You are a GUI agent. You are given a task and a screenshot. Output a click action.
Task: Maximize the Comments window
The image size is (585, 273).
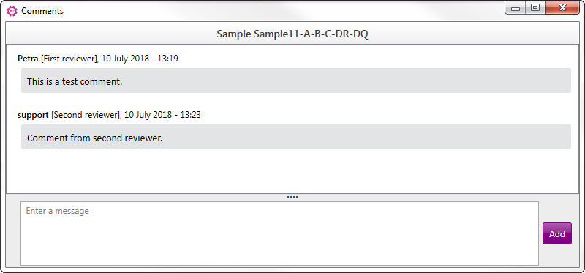(x=535, y=8)
